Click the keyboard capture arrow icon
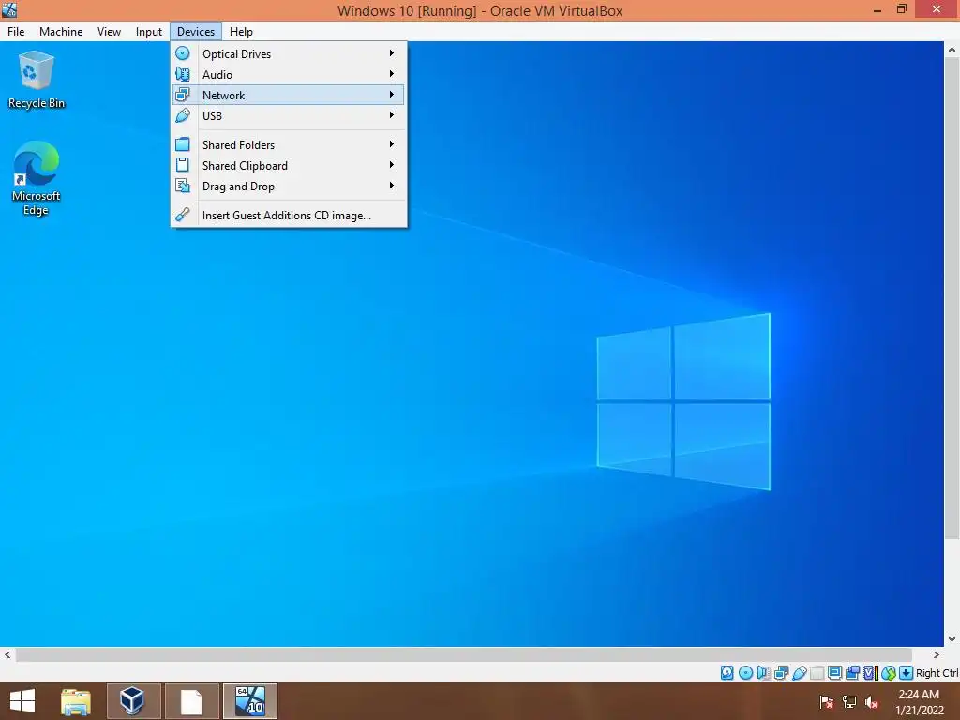 tap(907, 673)
